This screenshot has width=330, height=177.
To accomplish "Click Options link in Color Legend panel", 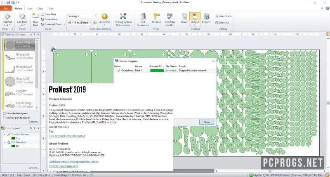I will point(34,168).
